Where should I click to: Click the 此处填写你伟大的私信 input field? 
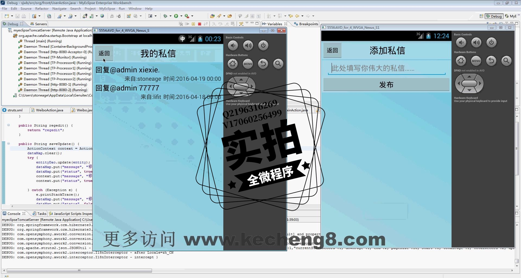tap(387, 68)
